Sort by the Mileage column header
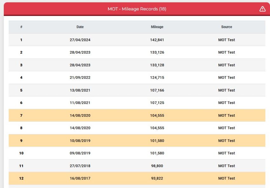The height and width of the screenshot is (188, 270). [157, 27]
